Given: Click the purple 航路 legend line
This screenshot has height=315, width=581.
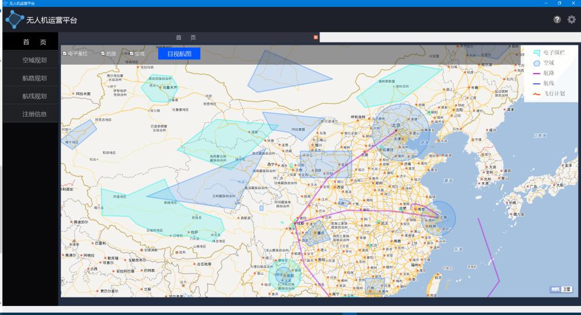Looking at the screenshot, I should (x=536, y=73).
